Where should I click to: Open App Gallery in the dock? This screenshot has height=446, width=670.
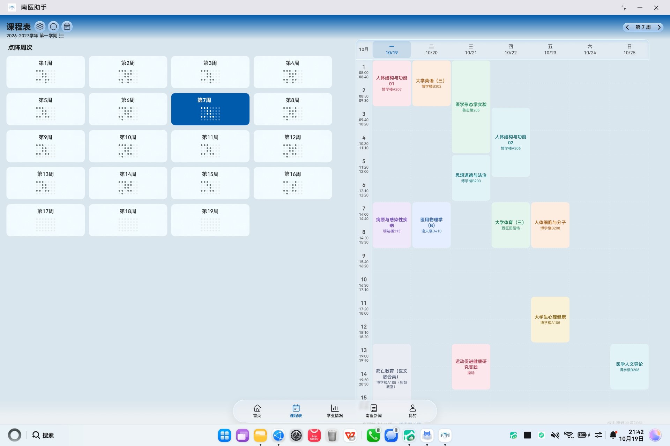tap(314, 435)
